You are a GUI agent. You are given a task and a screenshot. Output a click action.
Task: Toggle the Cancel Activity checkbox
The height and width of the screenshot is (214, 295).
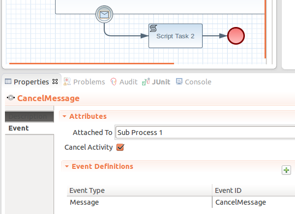120,147
